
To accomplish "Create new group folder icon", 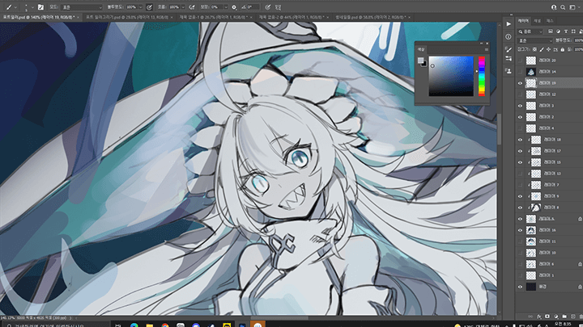I will (x=564, y=317).
